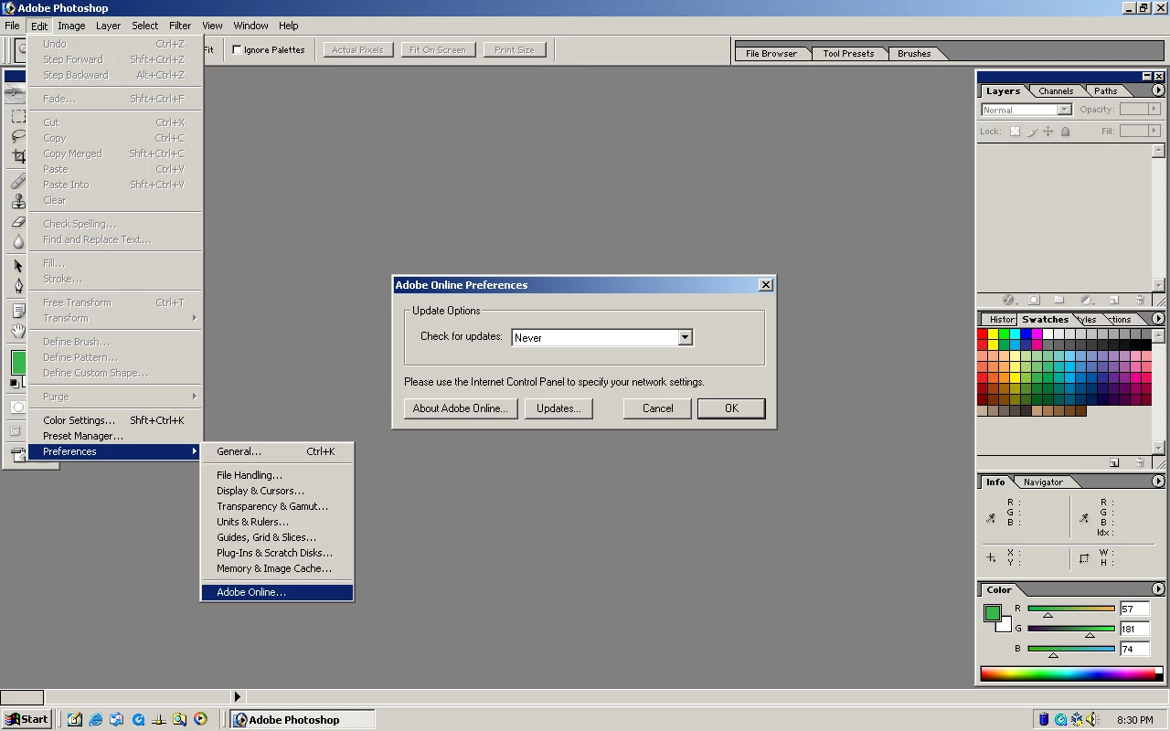Toggle the Ignore Palettes checkbox

click(238, 50)
